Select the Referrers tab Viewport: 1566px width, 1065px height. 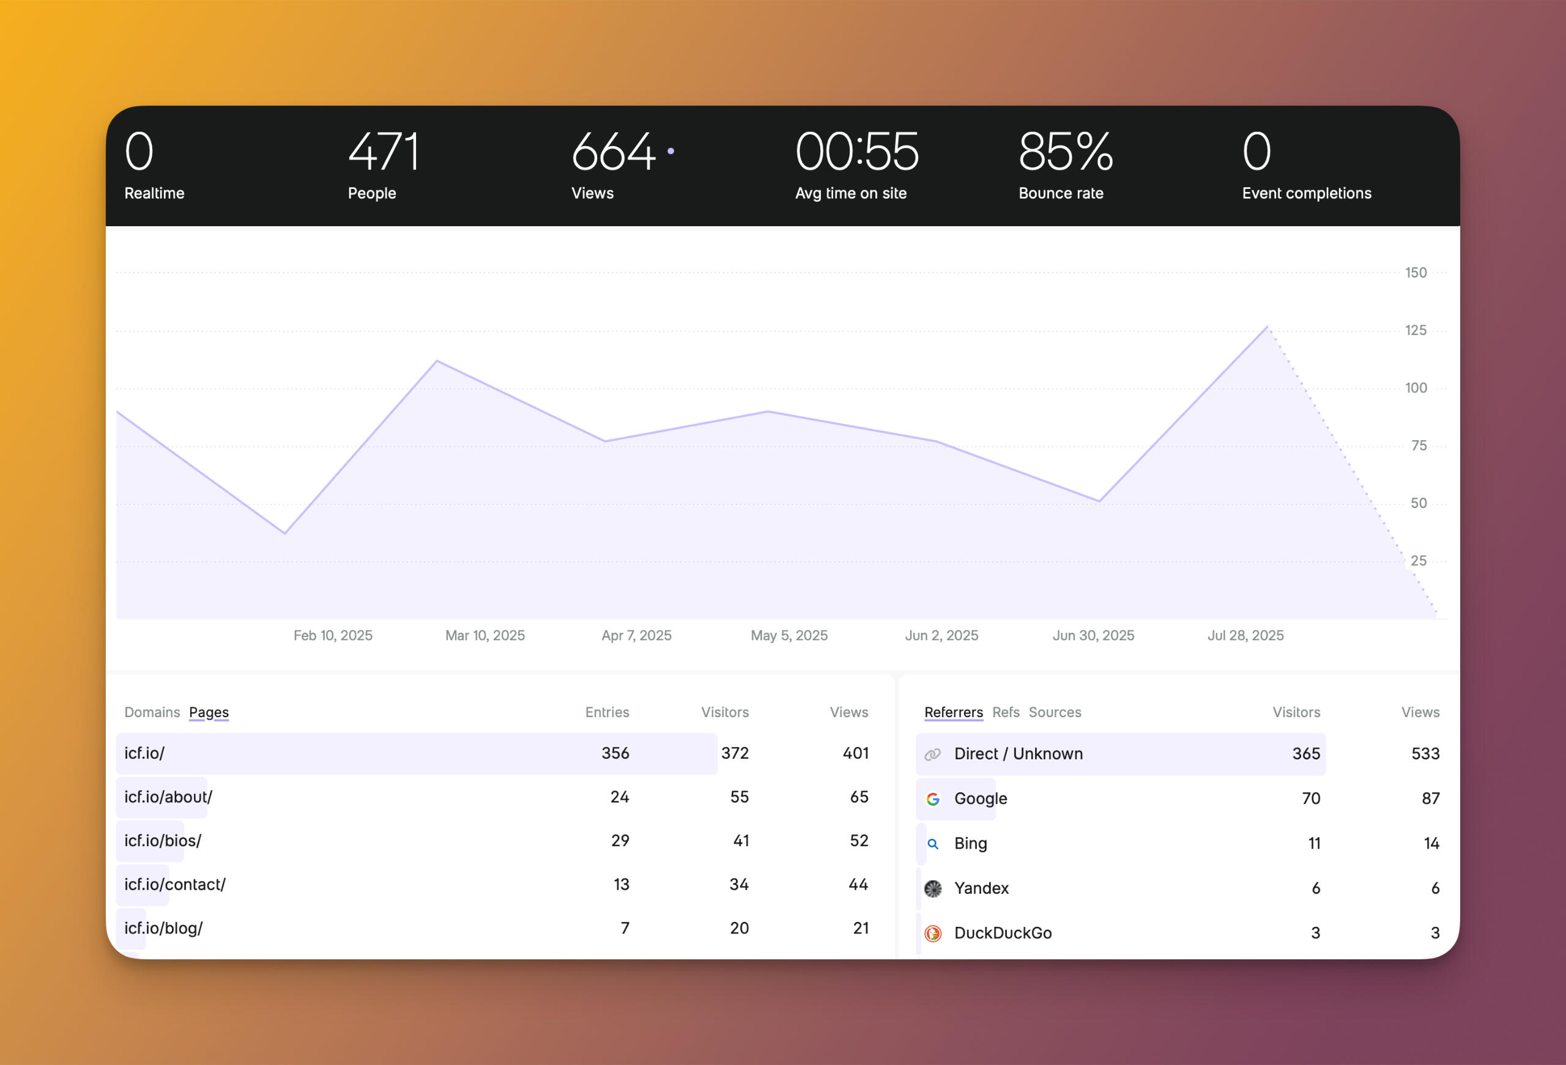[x=953, y=712]
